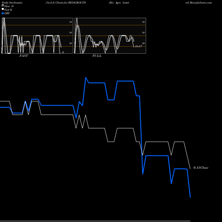Click the 50 level label in FULL chart
The height and width of the screenshot is (222, 222).
143,32
